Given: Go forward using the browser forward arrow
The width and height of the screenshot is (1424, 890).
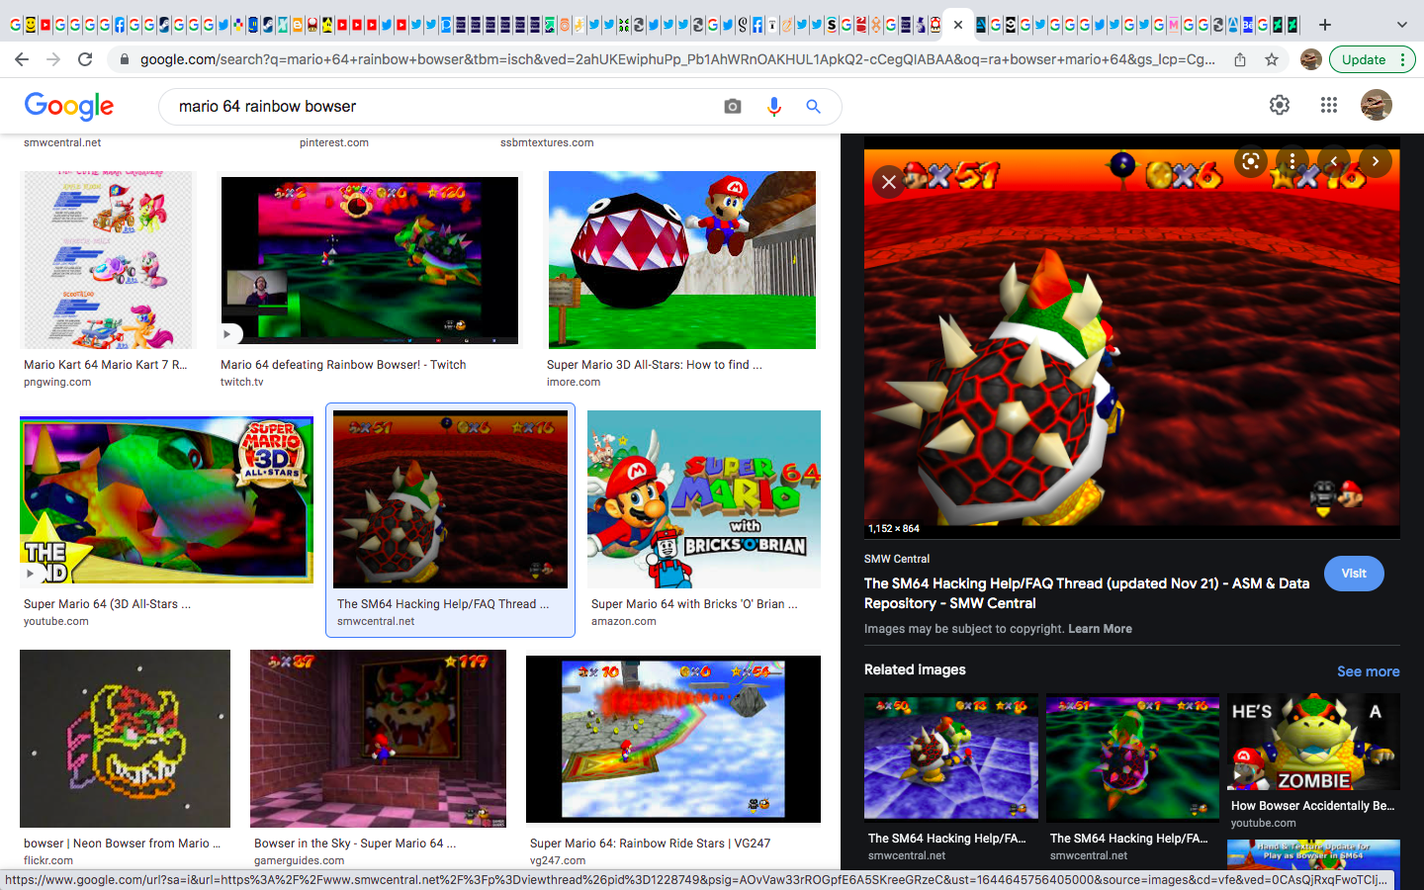Looking at the screenshot, I should 53,59.
